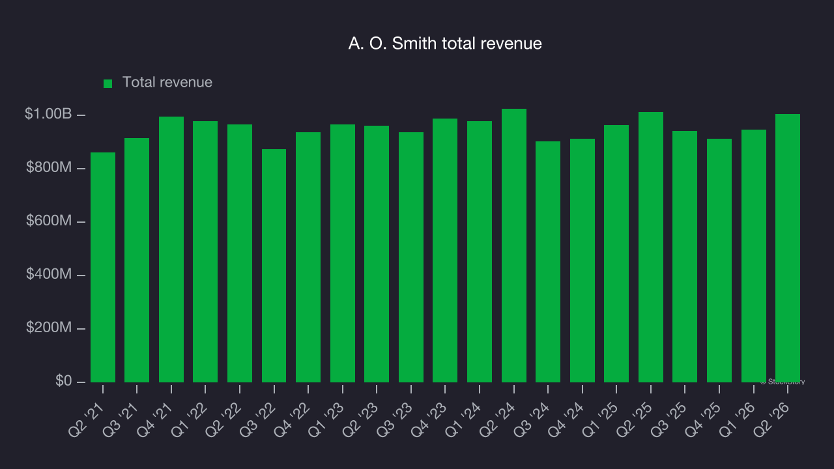This screenshot has width=834, height=469.
Task: Click the chart title 'A. O. Smith total revenue'
Action: pos(445,44)
